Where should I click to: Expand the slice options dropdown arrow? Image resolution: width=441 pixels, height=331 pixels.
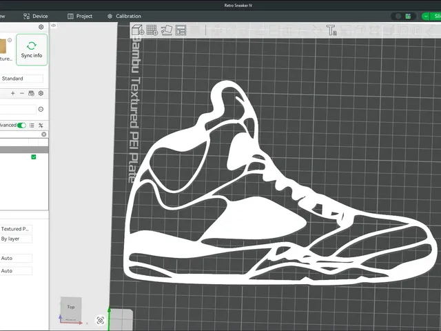coord(426,17)
